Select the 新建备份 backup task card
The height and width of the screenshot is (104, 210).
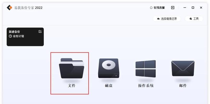25,37
